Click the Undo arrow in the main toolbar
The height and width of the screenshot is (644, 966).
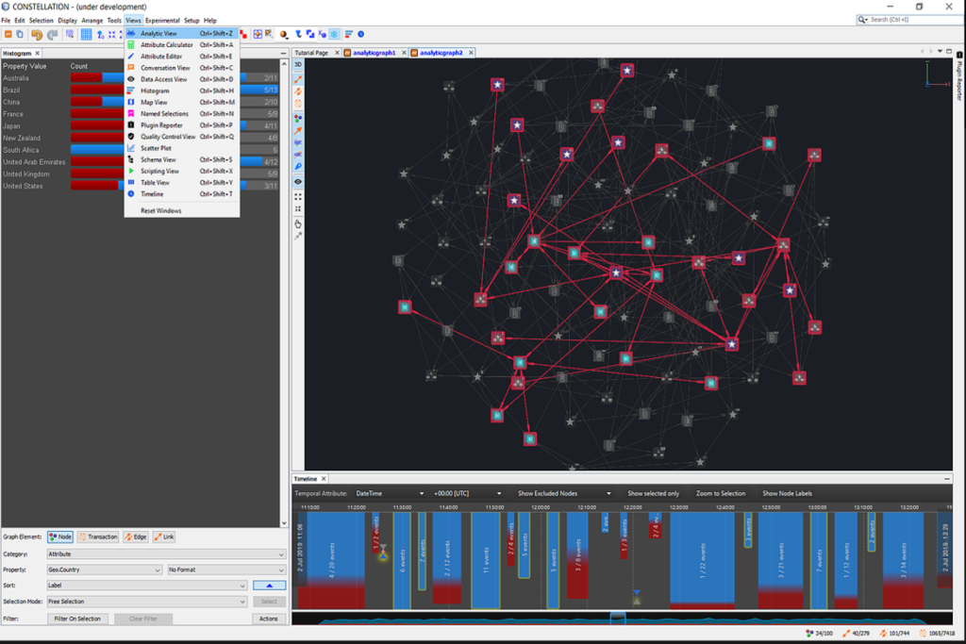point(37,34)
